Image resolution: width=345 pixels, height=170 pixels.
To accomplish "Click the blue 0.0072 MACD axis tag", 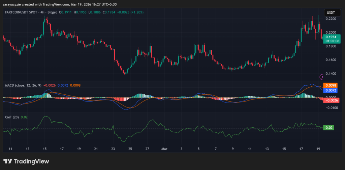I will (x=328, y=90).
